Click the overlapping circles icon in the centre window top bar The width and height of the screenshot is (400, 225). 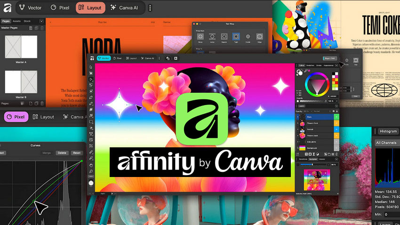point(168,58)
